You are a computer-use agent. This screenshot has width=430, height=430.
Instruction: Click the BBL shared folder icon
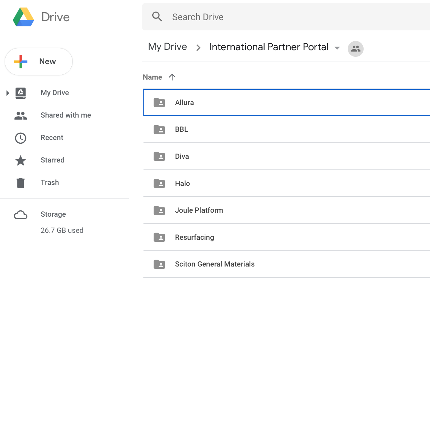159,129
